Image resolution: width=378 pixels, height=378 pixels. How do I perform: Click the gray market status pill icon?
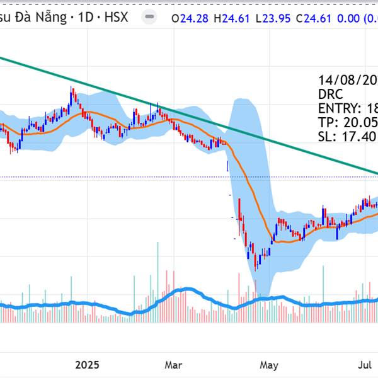click(x=150, y=16)
